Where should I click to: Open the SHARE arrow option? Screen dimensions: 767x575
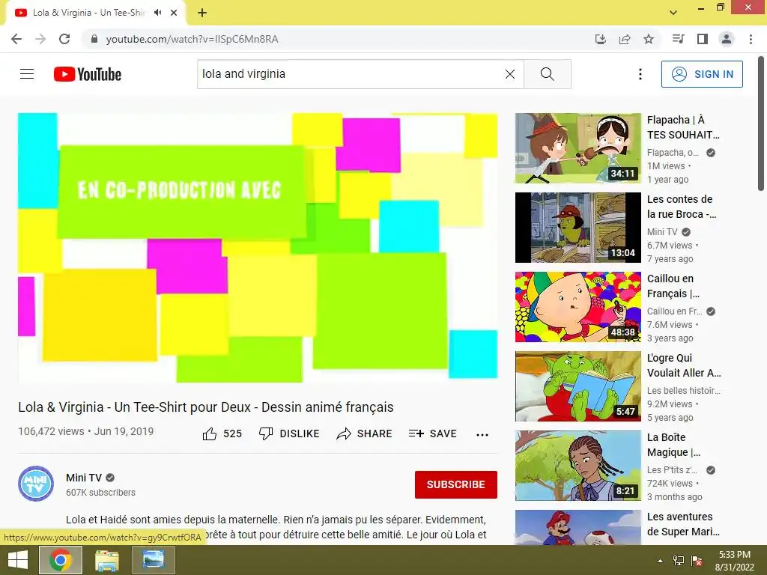(365, 433)
